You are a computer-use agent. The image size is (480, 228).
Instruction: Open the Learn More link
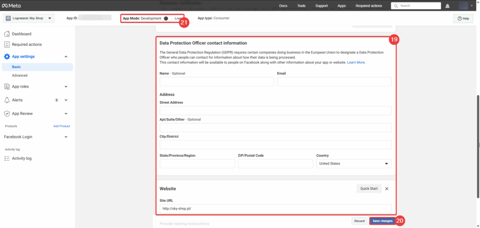tap(356, 62)
